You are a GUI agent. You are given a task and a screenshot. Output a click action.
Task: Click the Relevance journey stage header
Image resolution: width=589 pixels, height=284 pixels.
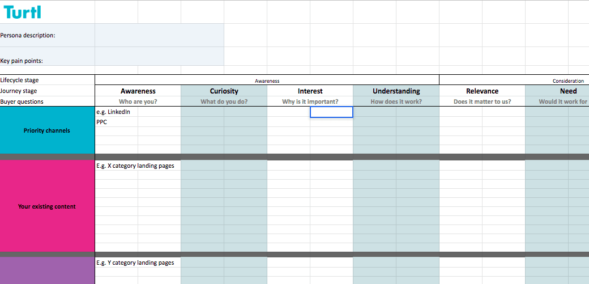click(x=482, y=91)
